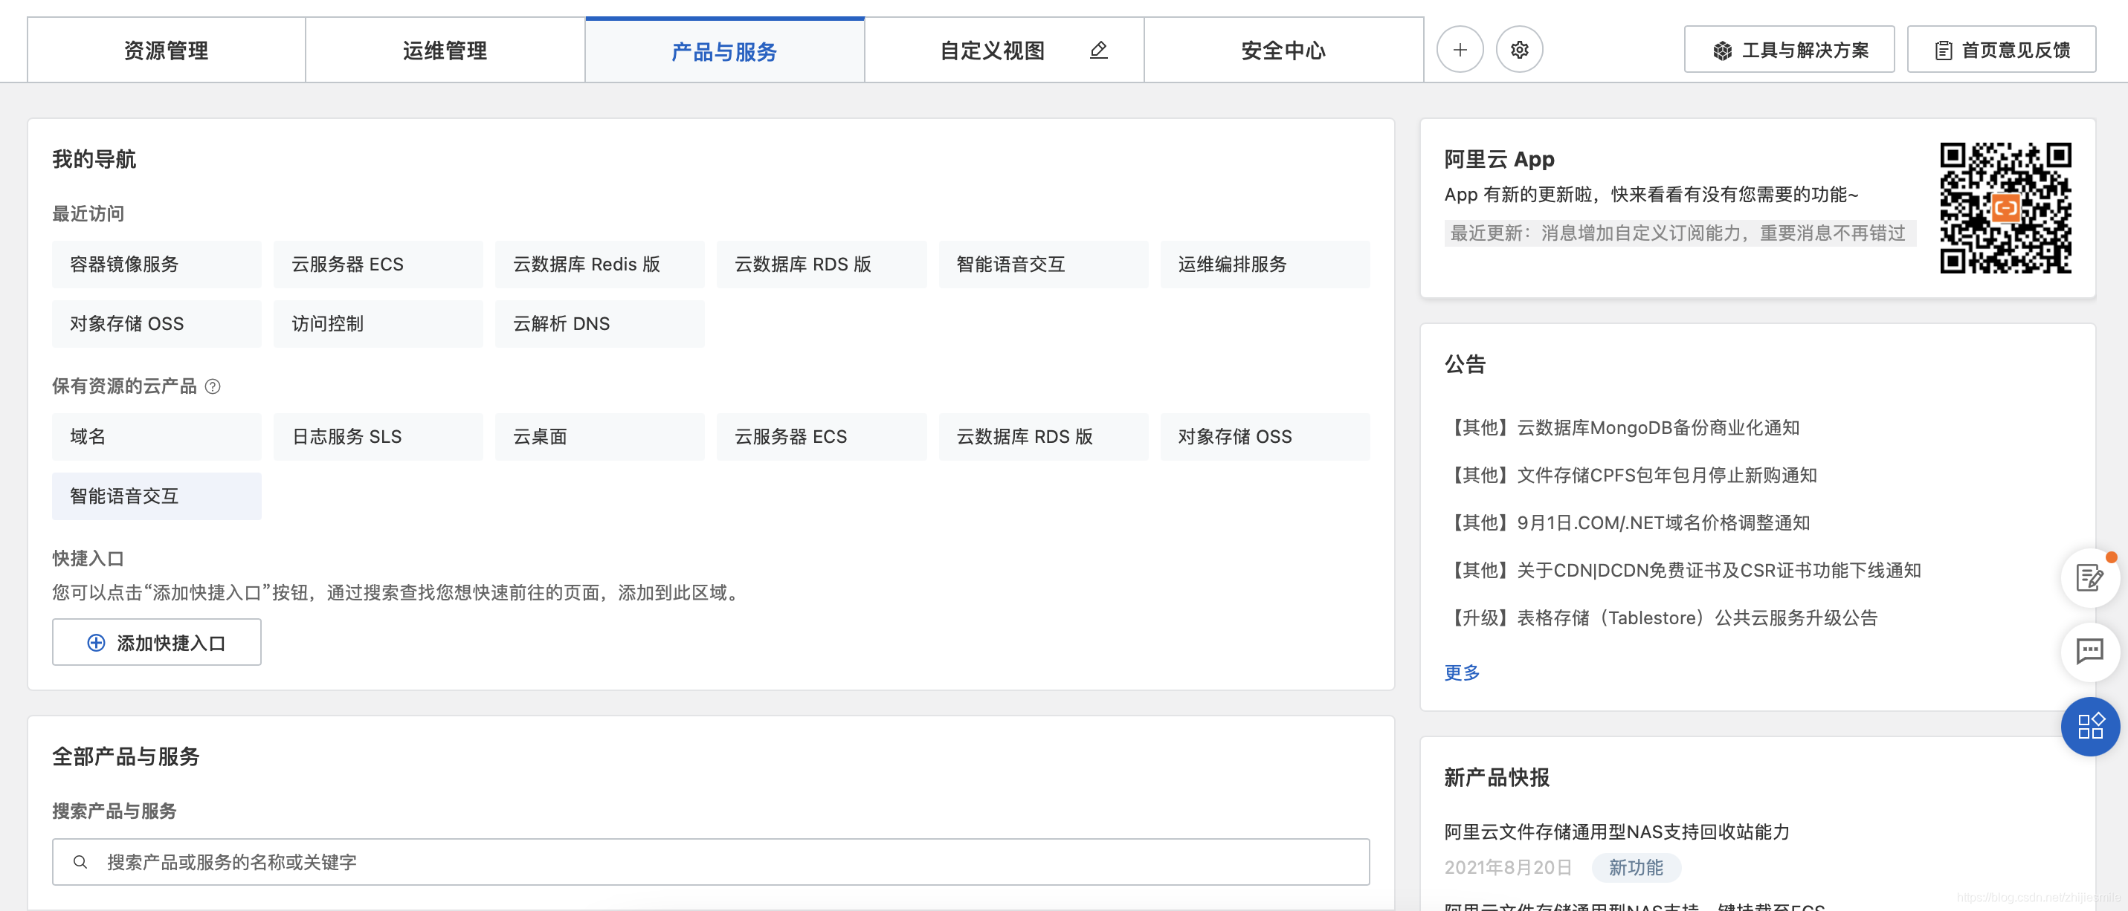Open 运维编排服务
Screen dimensions: 2128x911
coord(1265,265)
